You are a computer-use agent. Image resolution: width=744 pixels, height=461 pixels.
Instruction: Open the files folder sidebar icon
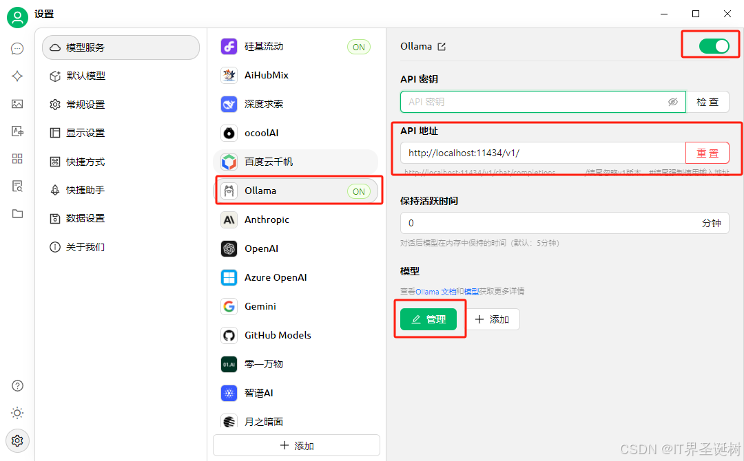pyautogui.click(x=17, y=214)
